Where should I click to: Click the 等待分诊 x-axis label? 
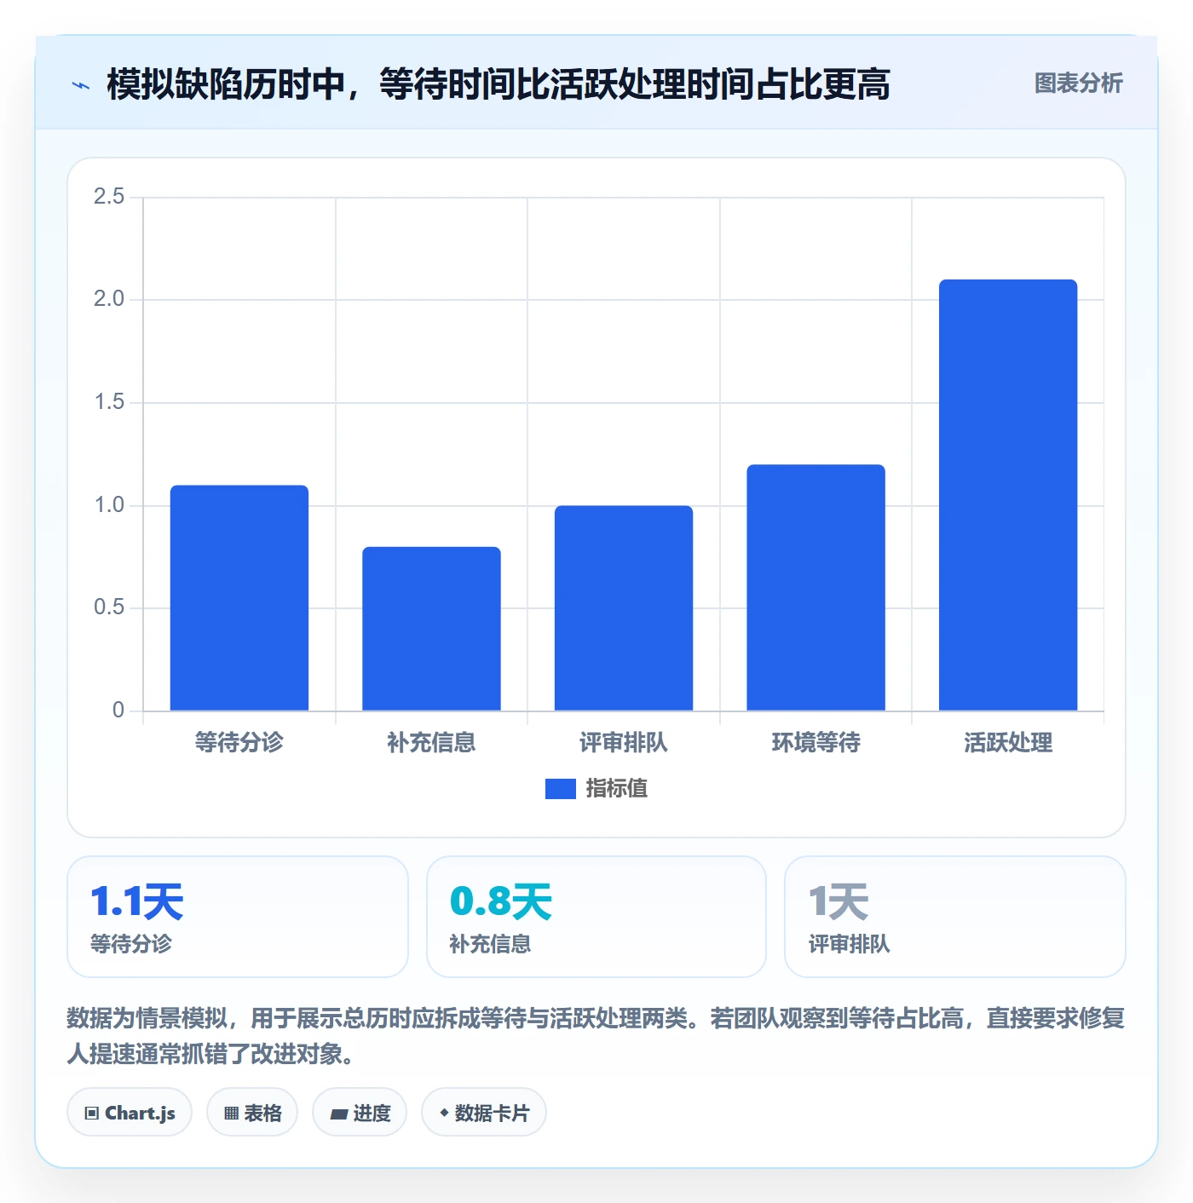coord(239,742)
